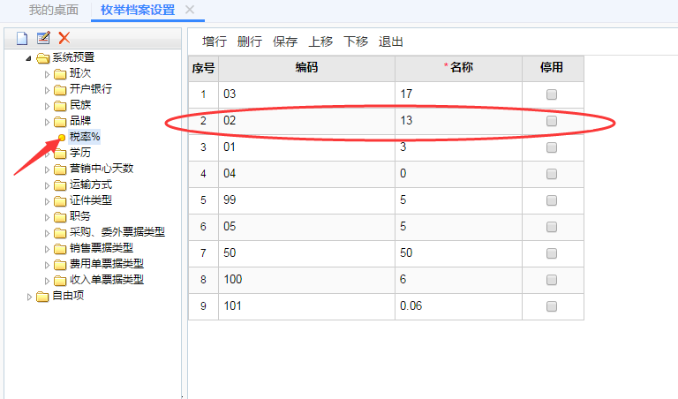Click 下移 to move row down
The height and width of the screenshot is (399, 678).
(x=356, y=41)
